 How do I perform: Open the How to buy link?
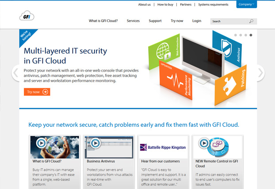[165, 4]
